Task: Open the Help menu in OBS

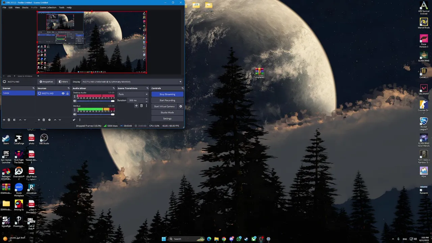Action: tap(69, 7)
